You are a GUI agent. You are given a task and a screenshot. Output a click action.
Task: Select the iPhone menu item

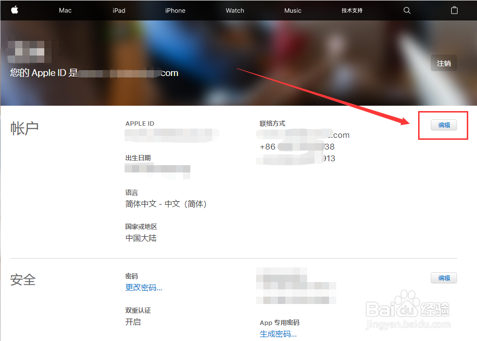[x=175, y=10]
